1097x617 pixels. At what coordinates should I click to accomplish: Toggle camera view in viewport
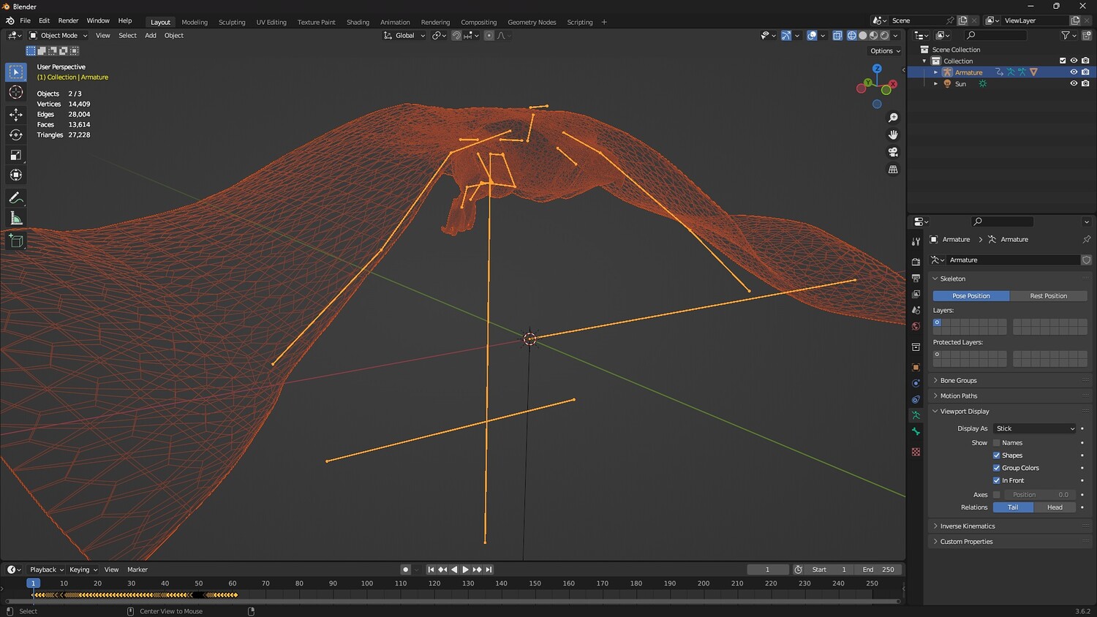point(893,152)
